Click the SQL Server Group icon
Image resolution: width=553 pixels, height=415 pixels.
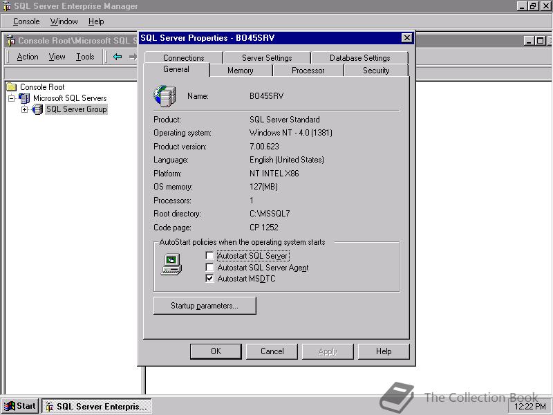(x=37, y=109)
